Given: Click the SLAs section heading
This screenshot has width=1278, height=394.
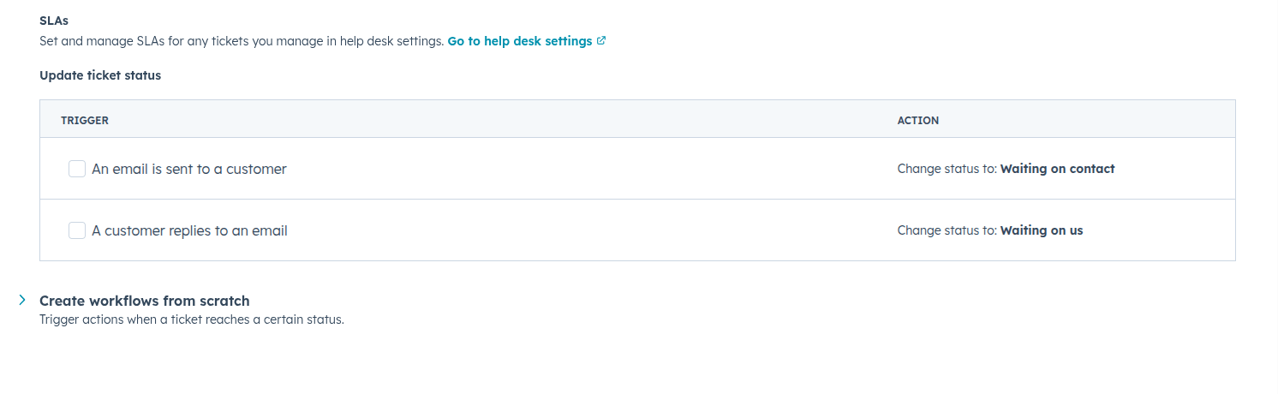Looking at the screenshot, I should tap(54, 20).
